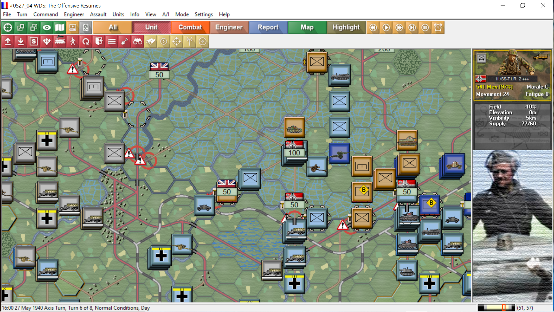The height and width of the screenshot is (312, 554).
Task: Select the dark blue artillery gun counter
Action: (x=339, y=153)
